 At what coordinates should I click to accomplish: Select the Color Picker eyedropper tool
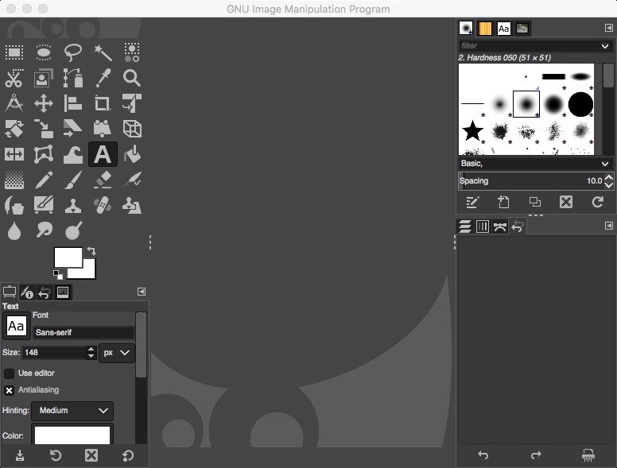click(103, 78)
